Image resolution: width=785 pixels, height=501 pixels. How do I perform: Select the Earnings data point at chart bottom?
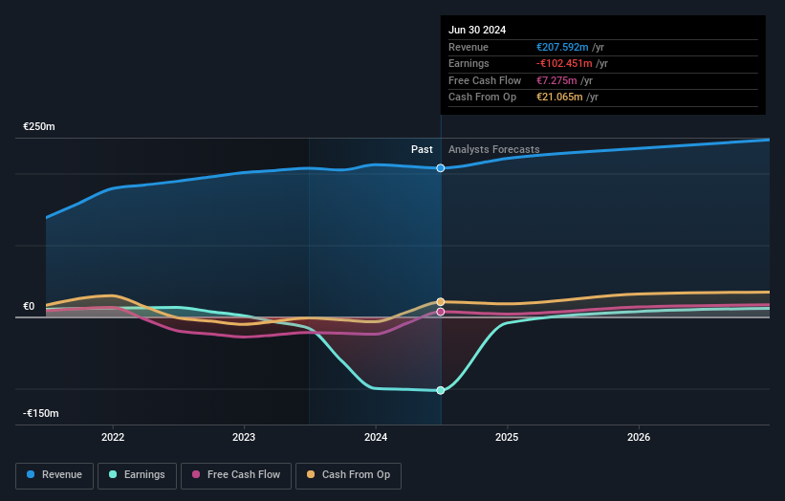coord(441,390)
